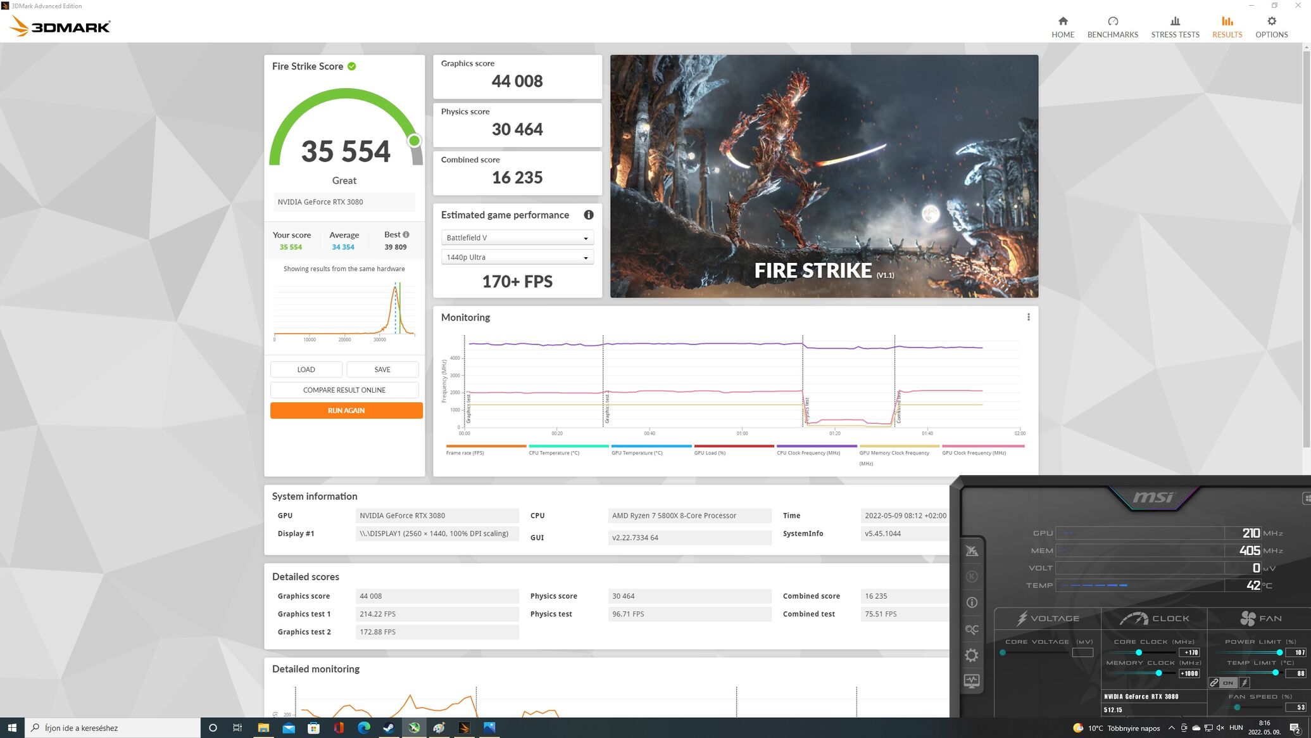This screenshot has width=1311, height=738.
Task: Click the RUN AGAIN button
Action: tap(346, 410)
